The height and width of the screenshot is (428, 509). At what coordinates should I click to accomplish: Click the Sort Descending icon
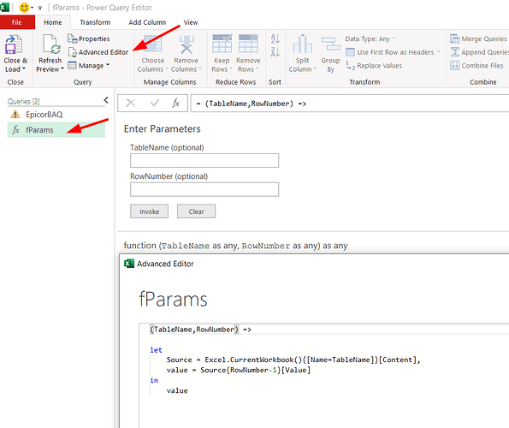point(275,51)
